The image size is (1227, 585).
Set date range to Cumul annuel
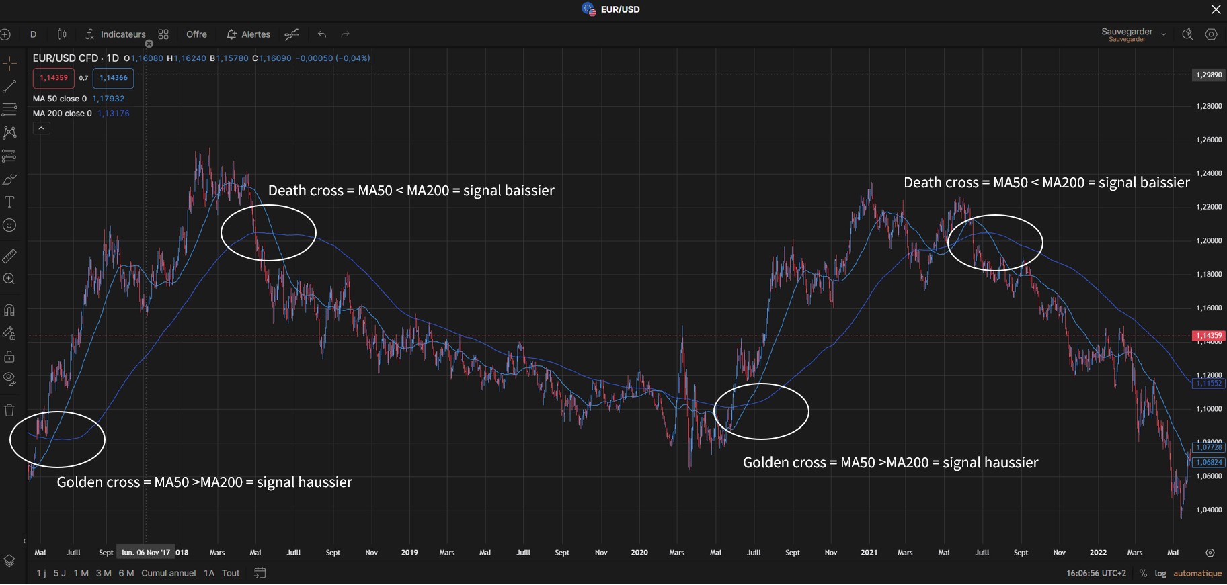169,573
